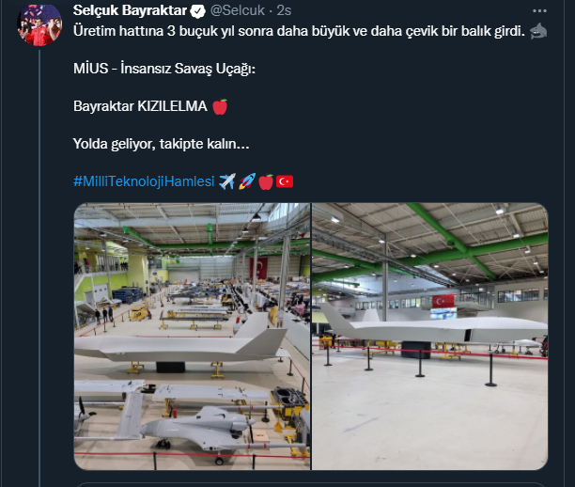Click the red apple emoji after KIZILELMA

click(x=220, y=106)
